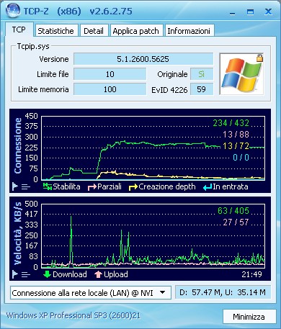Click the Limite file value 10
This screenshot has width=281, height=329.
110,74
